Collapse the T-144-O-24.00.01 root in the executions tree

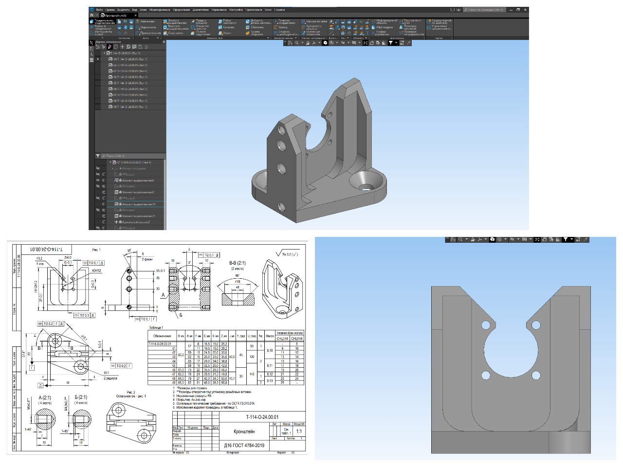point(104,53)
